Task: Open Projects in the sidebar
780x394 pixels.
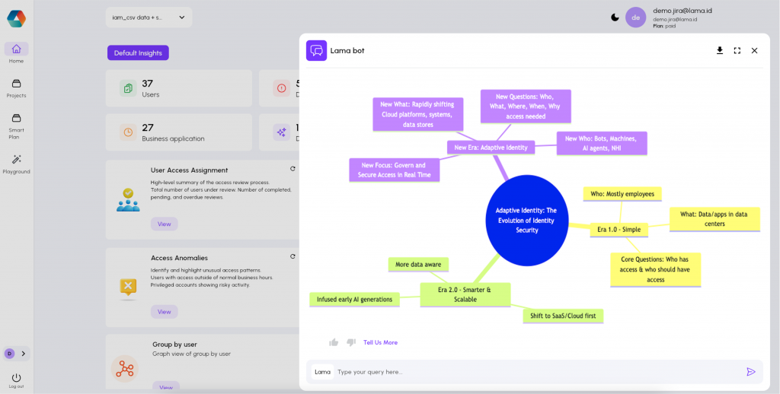Action: (x=16, y=87)
